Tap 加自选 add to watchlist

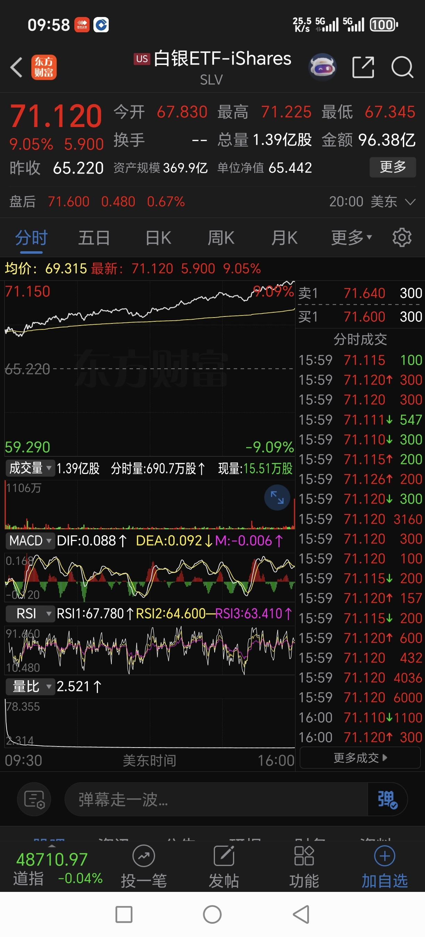point(385,867)
